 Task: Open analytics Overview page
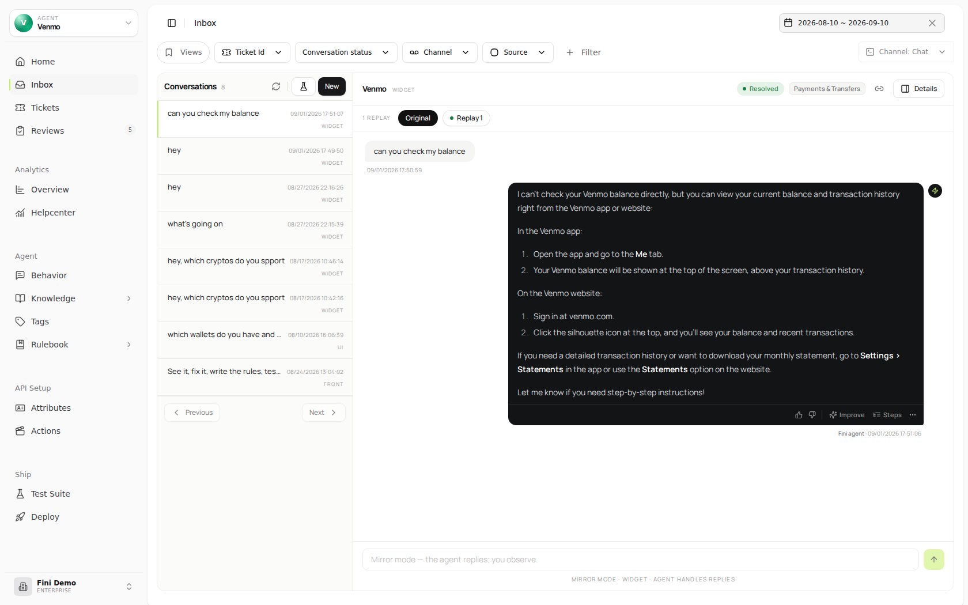tap(74, 190)
